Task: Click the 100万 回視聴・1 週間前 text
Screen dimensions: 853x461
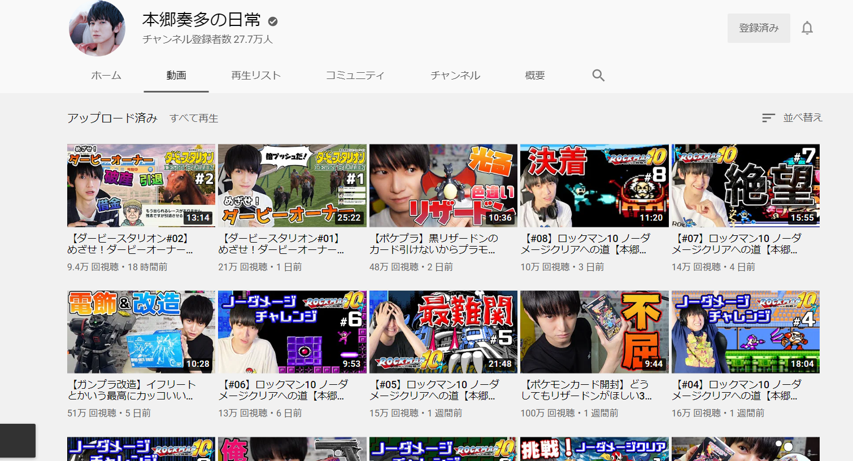Action: coord(569,413)
